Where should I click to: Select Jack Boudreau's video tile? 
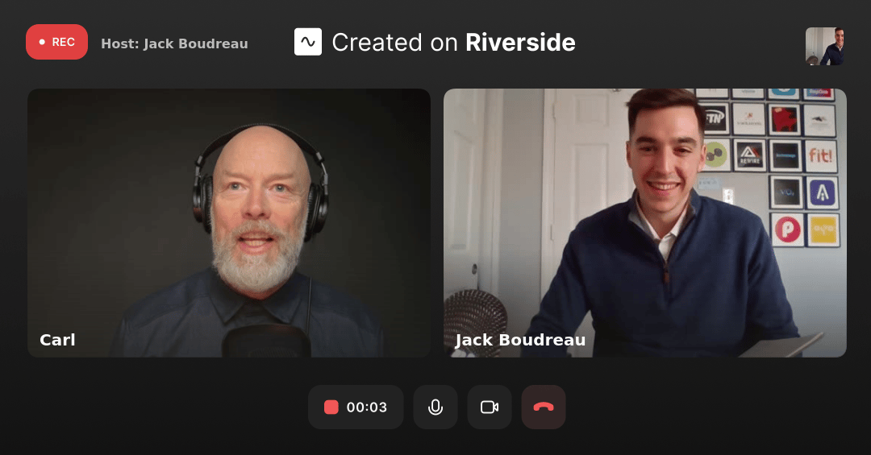coord(645,223)
